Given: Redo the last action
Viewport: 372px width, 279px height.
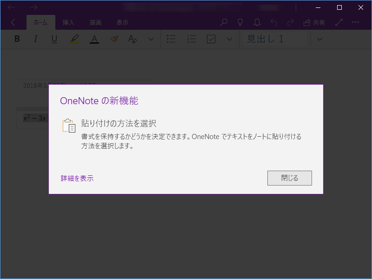Looking at the screenshot, I should (x=290, y=22).
